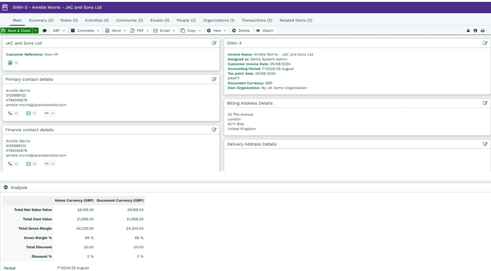Viewport: 491px width, 271px height.
Task: Click the Assigned to Demo System Admin line
Action: point(257,59)
